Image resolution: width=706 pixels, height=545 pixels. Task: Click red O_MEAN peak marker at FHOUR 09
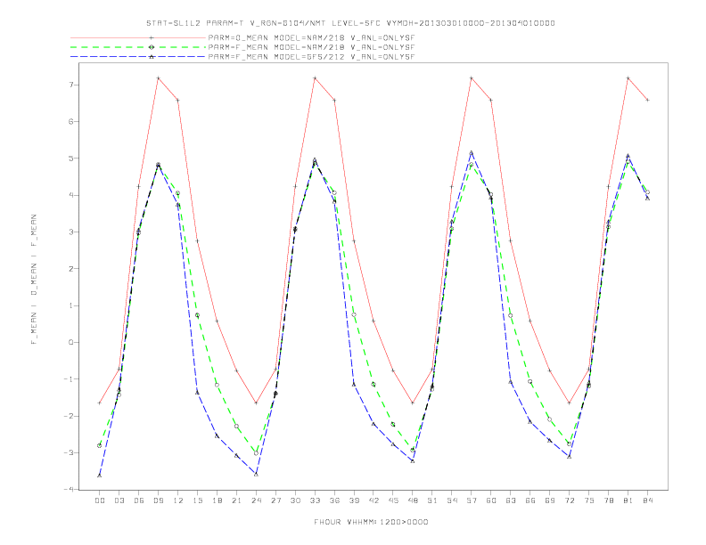(158, 78)
